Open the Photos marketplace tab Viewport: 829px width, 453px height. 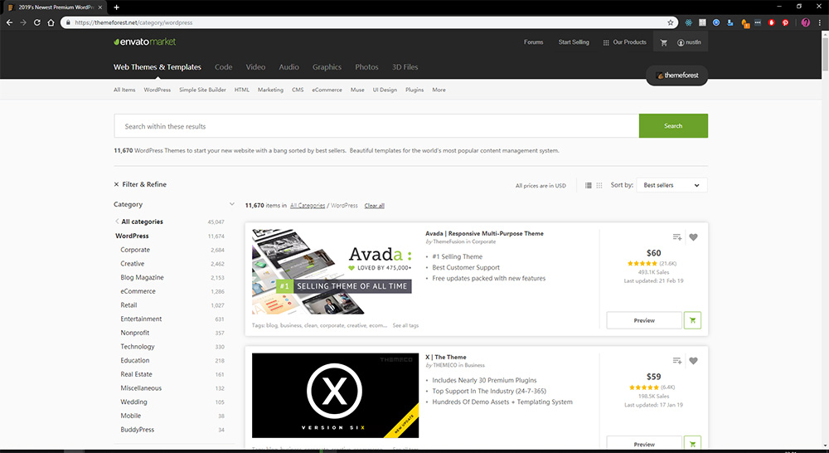click(x=366, y=67)
